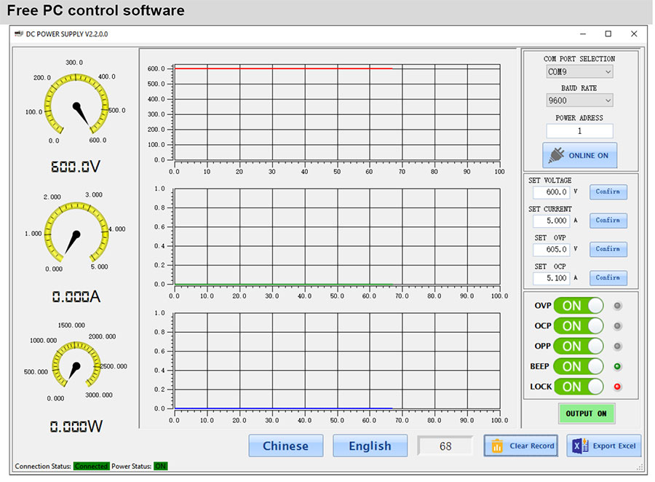Toggle the OPP protection switch
This screenshot has height=482, width=655.
(x=579, y=346)
